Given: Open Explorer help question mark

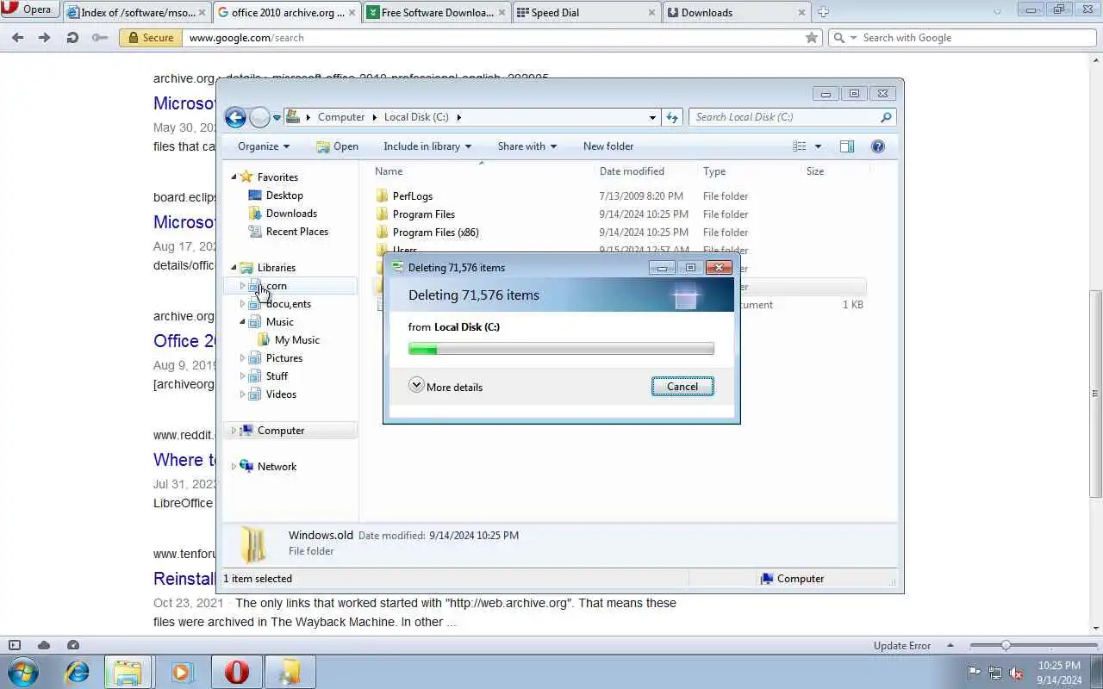Looking at the screenshot, I should (x=878, y=146).
